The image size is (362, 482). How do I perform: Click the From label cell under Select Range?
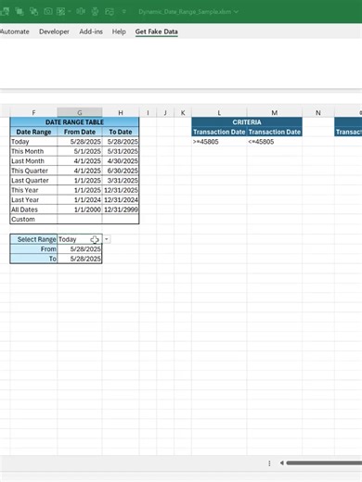point(33,249)
